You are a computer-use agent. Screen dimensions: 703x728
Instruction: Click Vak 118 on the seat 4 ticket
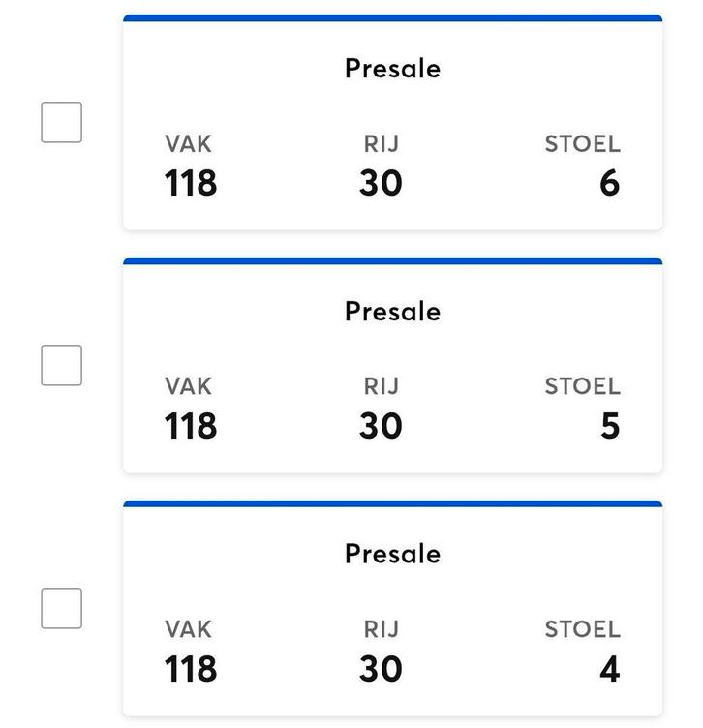(190, 669)
